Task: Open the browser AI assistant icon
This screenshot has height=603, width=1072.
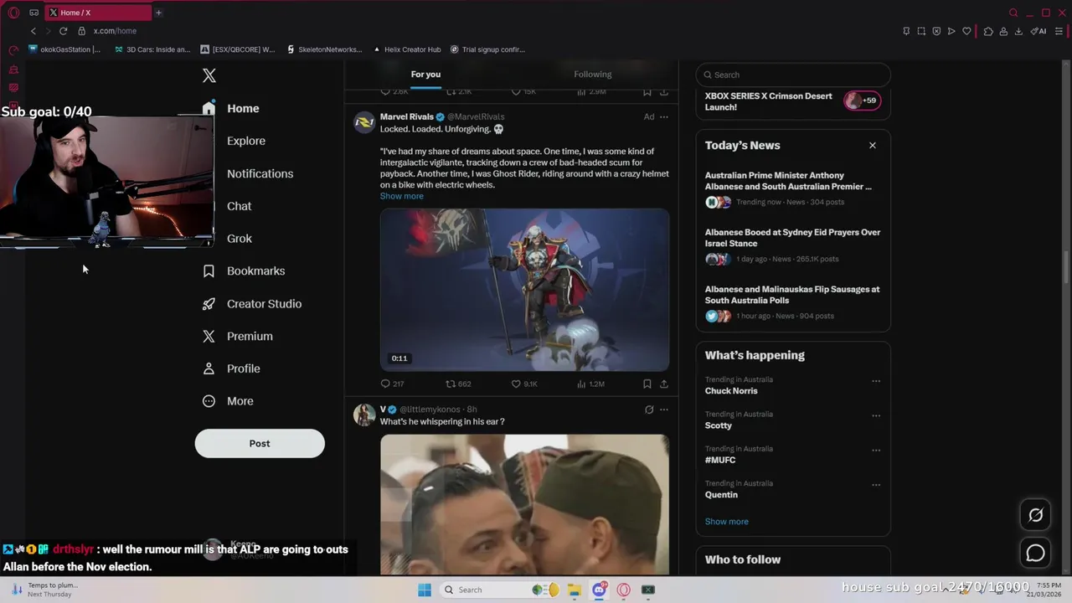Action: point(1038,31)
